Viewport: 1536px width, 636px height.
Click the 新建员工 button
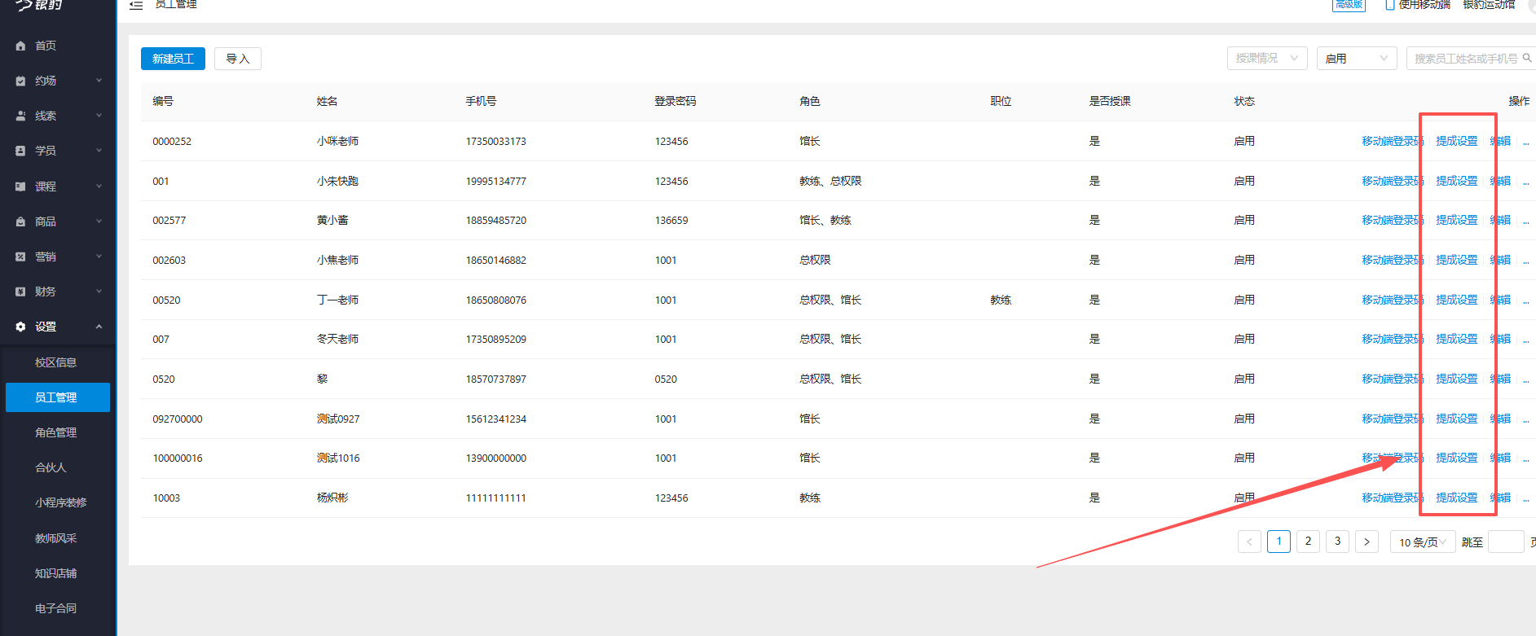173,59
